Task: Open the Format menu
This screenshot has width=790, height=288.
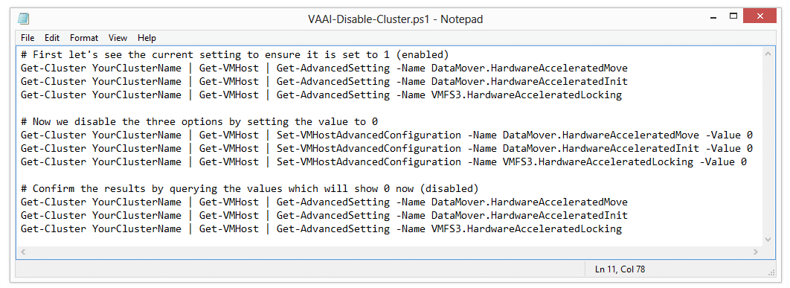Action: [84, 38]
